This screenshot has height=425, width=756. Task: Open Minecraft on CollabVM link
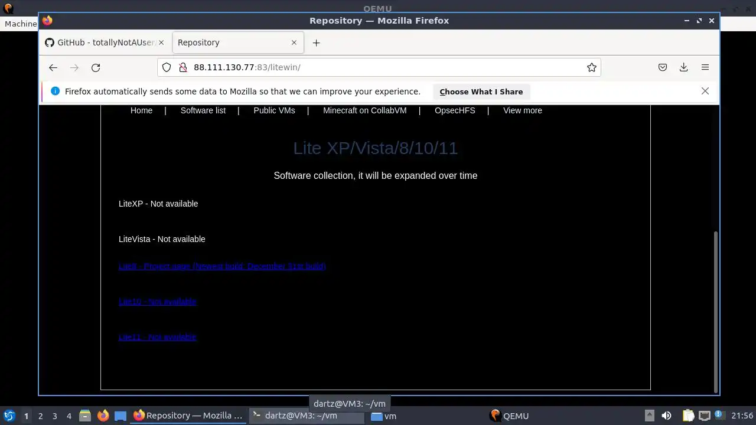click(x=364, y=110)
